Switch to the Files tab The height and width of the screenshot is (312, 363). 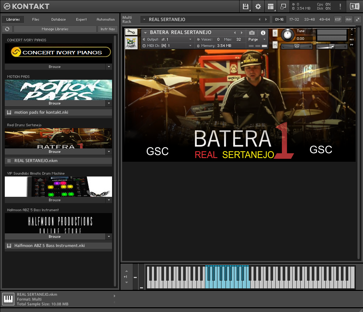36,20
